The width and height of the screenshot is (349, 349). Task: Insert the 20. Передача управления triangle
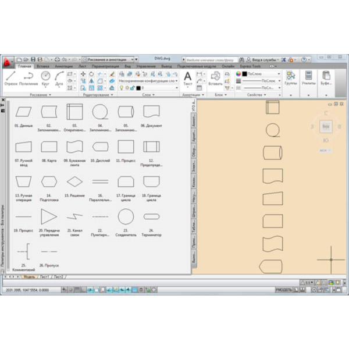coord(49,223)
